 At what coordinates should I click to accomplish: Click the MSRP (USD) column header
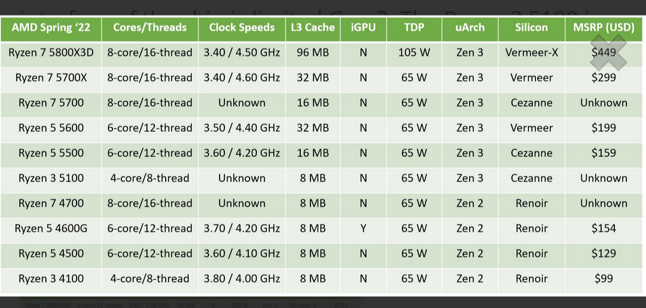604,27
